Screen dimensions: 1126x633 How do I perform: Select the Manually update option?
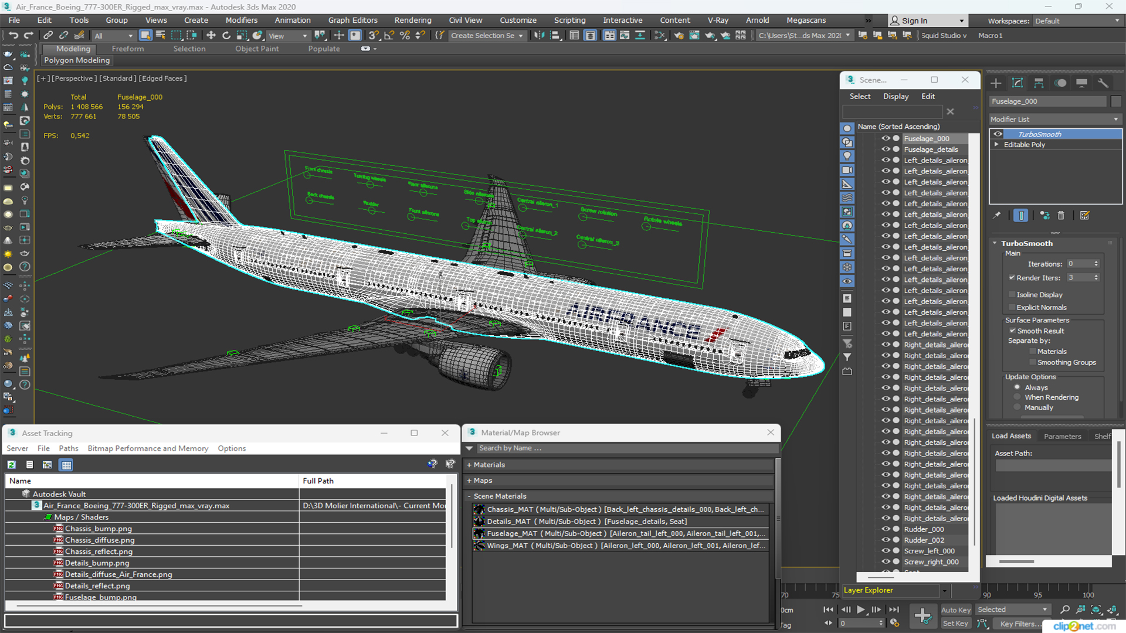pyautogui.click(x=1018, y=408)
